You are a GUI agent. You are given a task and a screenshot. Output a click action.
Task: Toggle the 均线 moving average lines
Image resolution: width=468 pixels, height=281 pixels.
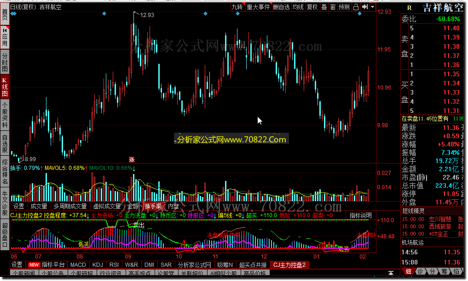(x=298, y=7)
